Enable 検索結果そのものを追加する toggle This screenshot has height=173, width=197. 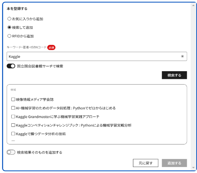[x=11, y=152]
